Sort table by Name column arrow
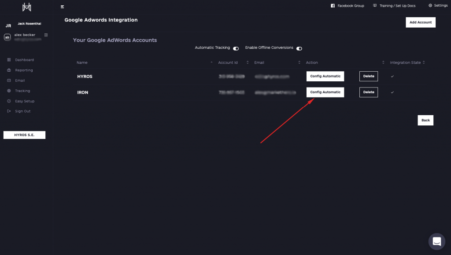The image size is (451, 255). [x=211, y=62]
